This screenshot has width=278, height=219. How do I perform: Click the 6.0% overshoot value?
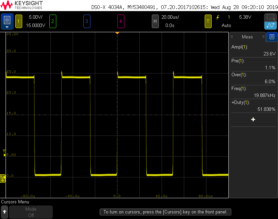pos(270,81)
